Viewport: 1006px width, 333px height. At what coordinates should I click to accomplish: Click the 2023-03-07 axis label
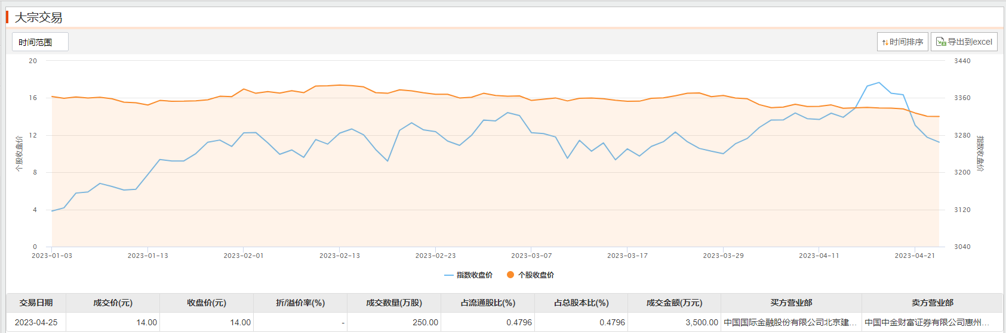coord(531,256)
